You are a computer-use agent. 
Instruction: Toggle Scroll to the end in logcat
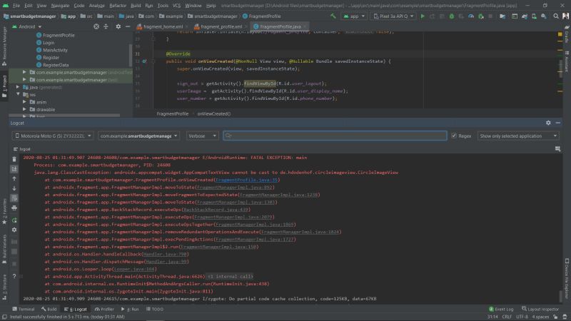click(14, 169)
